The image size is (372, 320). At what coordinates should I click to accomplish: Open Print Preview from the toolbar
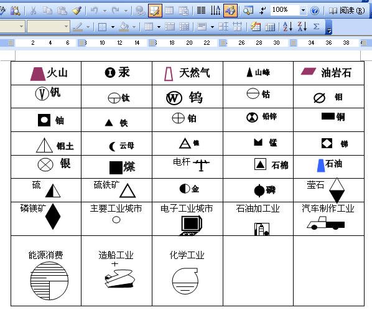pyautogui.click(x=16, y=11)
